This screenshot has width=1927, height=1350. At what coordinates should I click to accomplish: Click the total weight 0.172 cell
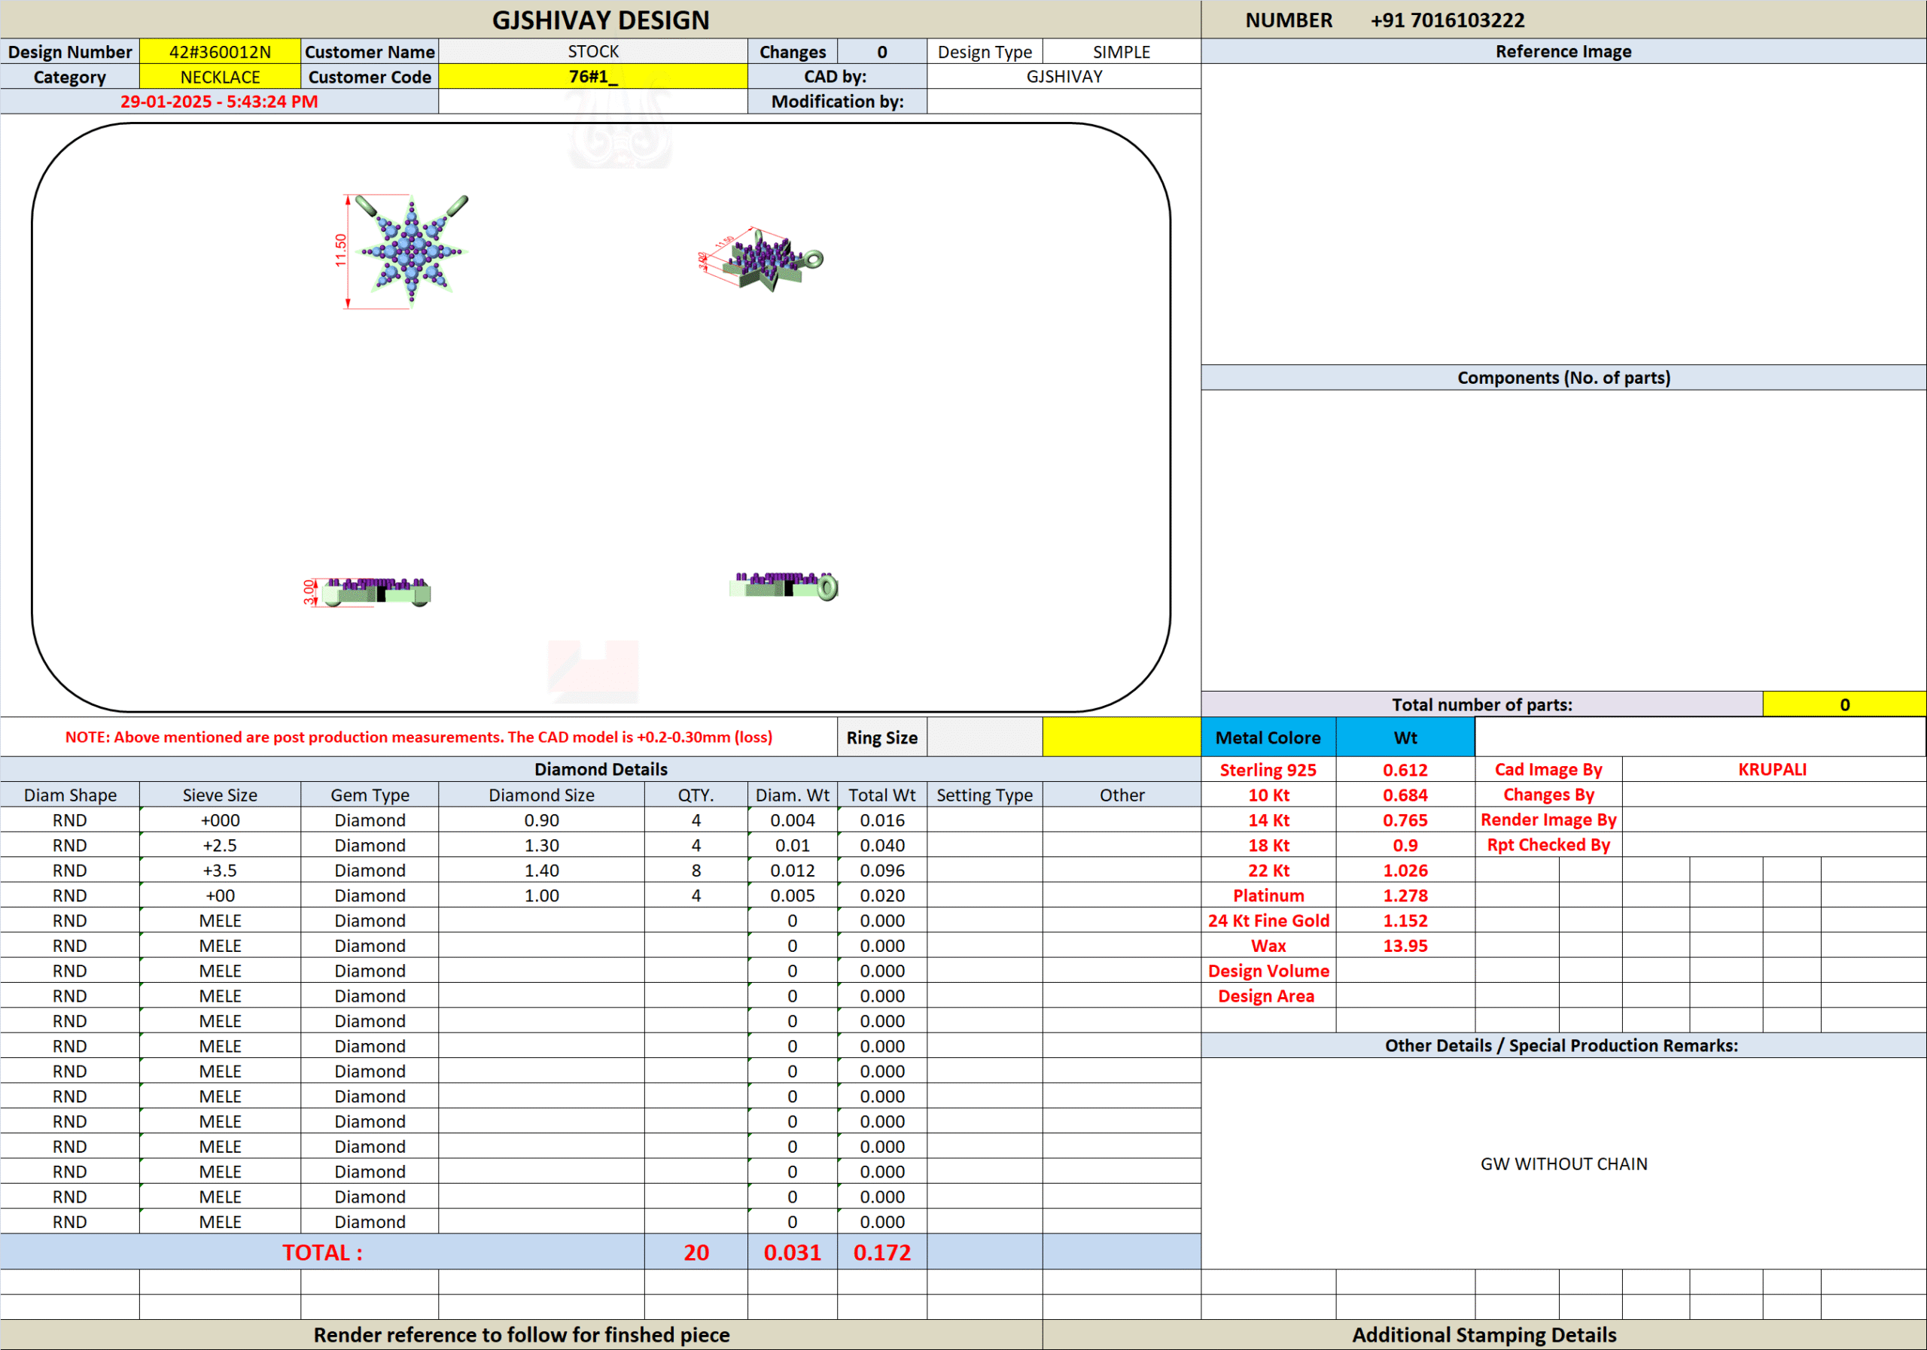click(881, 1252)
